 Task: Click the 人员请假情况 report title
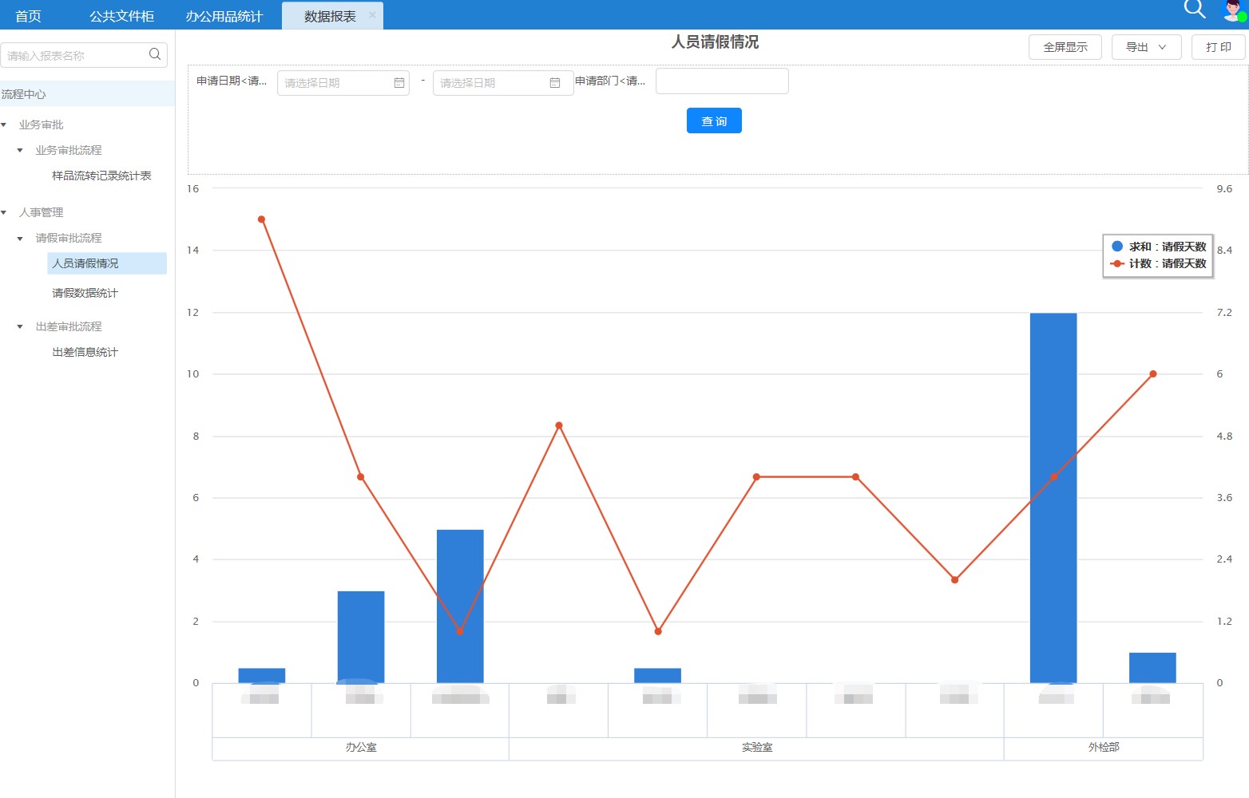[715, 42]
